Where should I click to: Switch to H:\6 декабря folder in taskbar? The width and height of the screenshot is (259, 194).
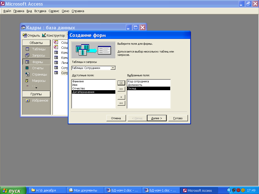47,190
